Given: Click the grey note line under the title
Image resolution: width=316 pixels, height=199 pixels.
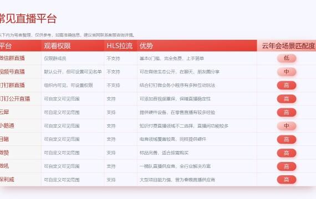Looking at the screenshot, I should coord(67,35).
